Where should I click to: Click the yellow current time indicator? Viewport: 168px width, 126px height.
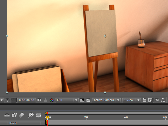47,117
